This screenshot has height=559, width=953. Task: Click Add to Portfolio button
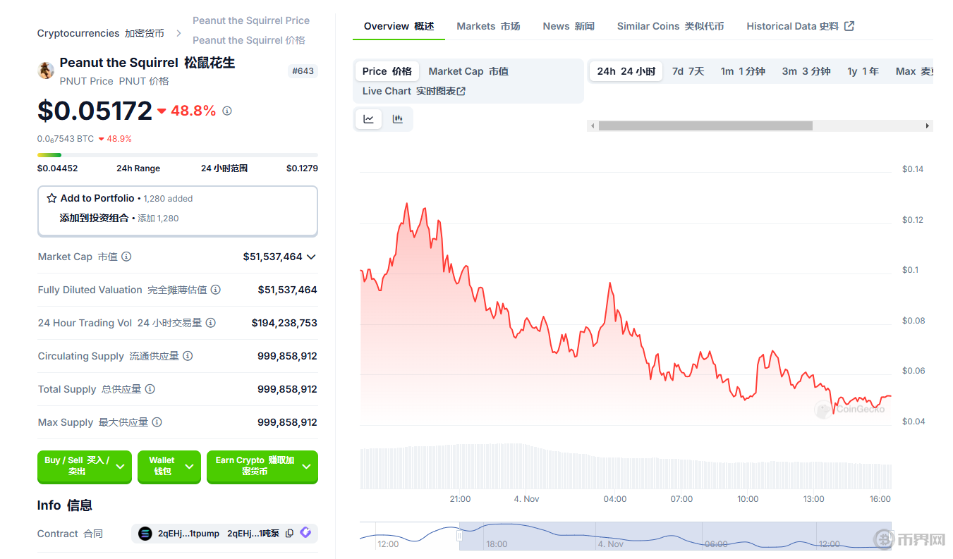pyautogui.click(x=178, y=211)
